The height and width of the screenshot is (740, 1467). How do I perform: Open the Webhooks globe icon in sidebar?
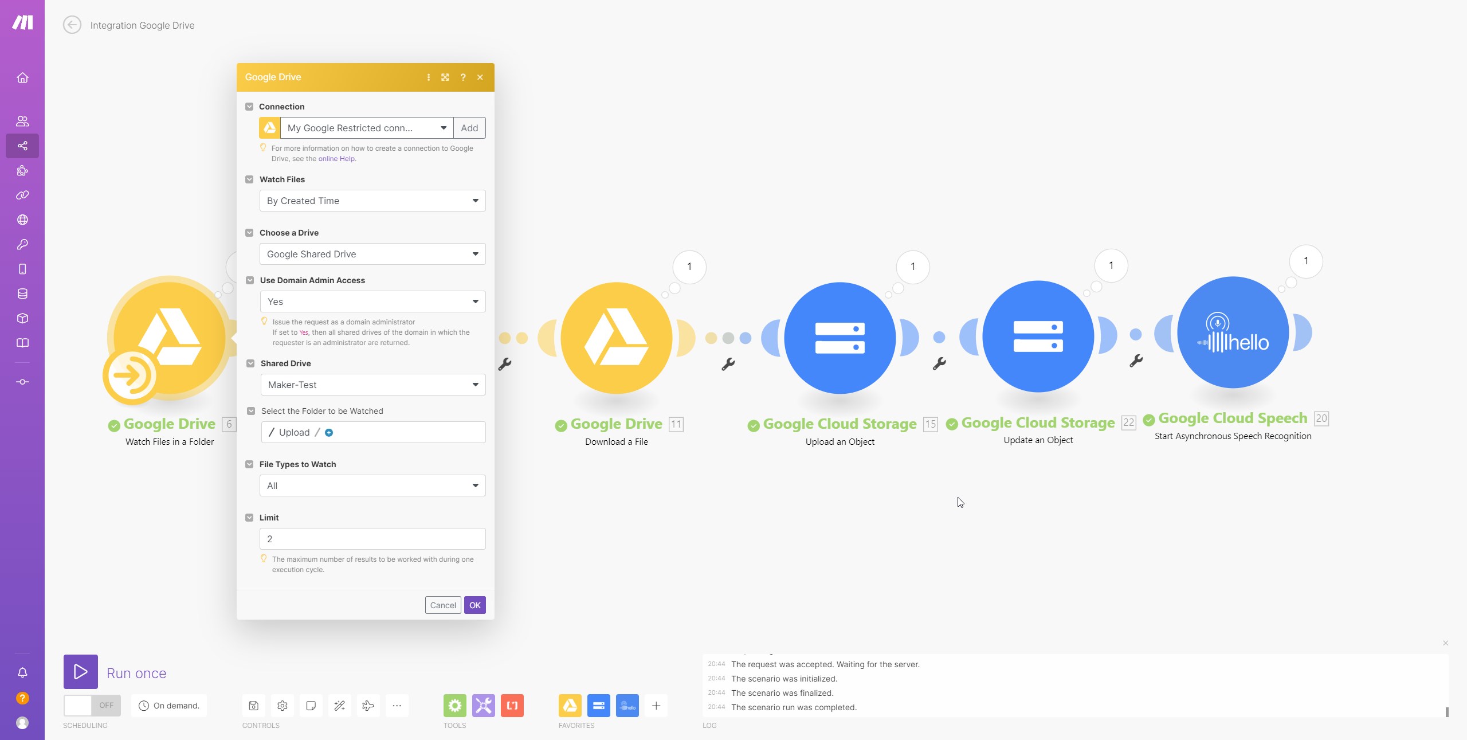coord(22,220)
